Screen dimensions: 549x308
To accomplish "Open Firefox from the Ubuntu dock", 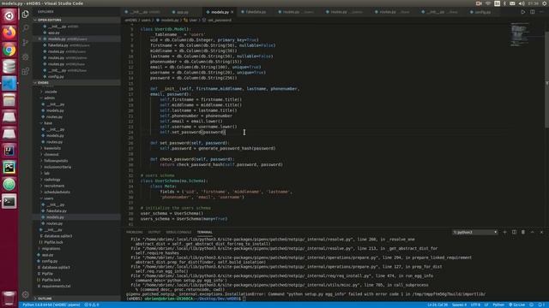I will 9,33.
